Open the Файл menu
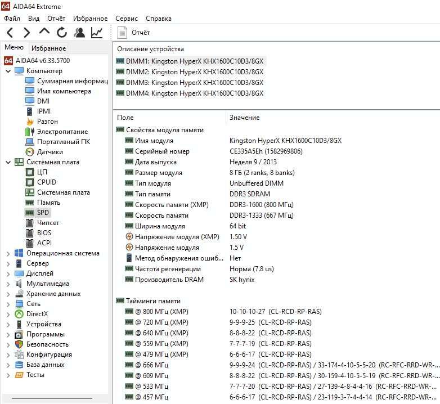The height and width of the screenshot is (404, 440). point(12,19)
